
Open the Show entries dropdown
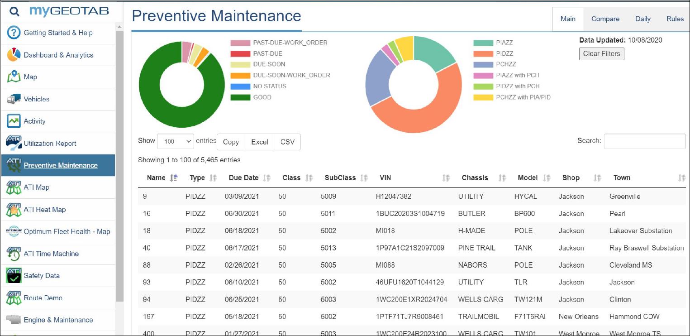(x=176, y=141)
